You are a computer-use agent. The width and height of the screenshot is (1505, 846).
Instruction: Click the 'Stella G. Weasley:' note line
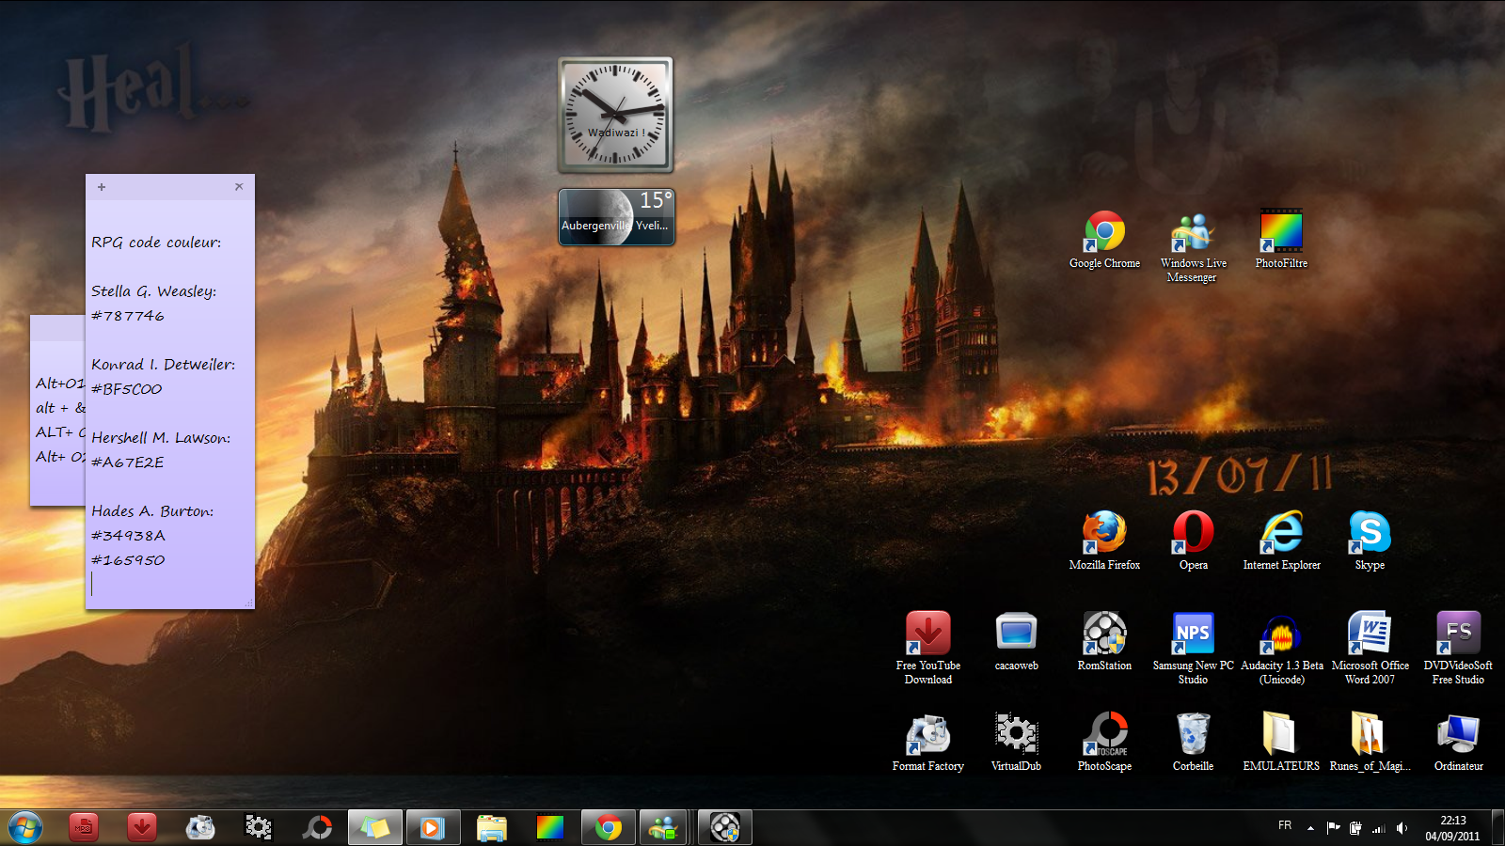153,291
